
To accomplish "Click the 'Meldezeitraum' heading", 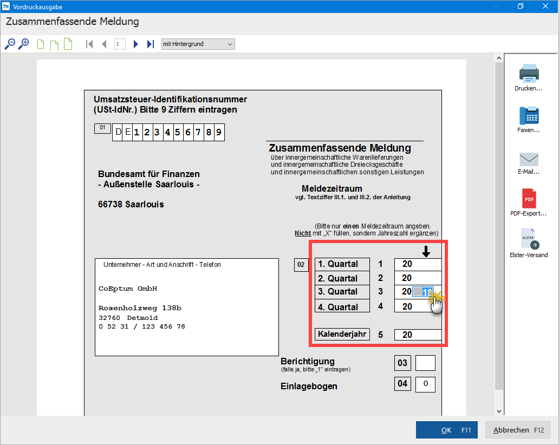I will click(x=332, y=188).
